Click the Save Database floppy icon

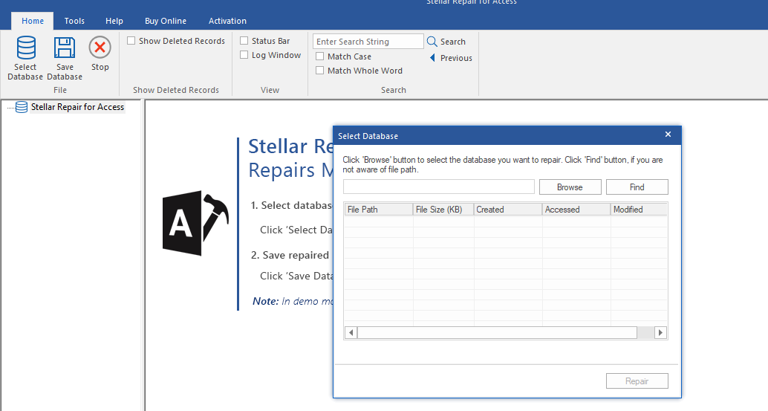[65, 48]
